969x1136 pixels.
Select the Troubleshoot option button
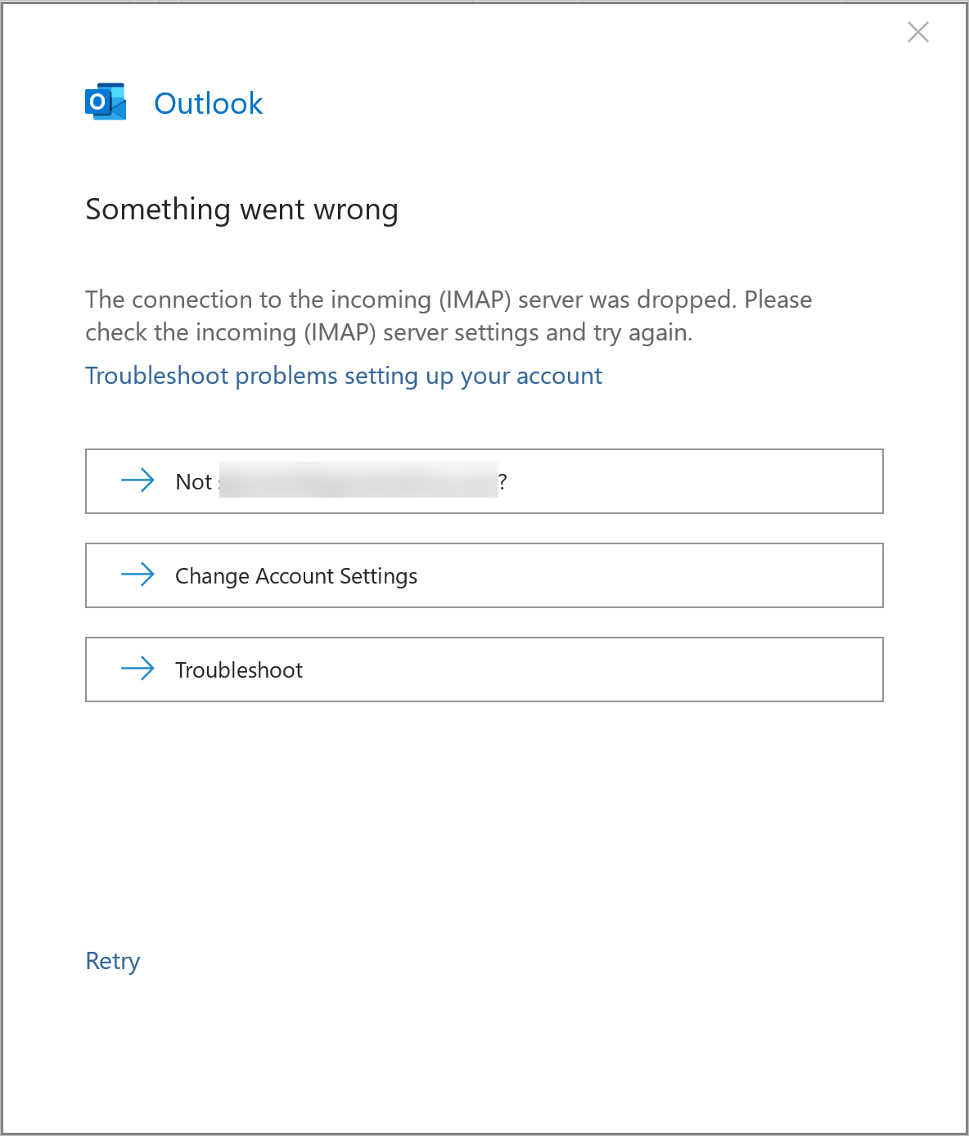(x=484, y=669)
